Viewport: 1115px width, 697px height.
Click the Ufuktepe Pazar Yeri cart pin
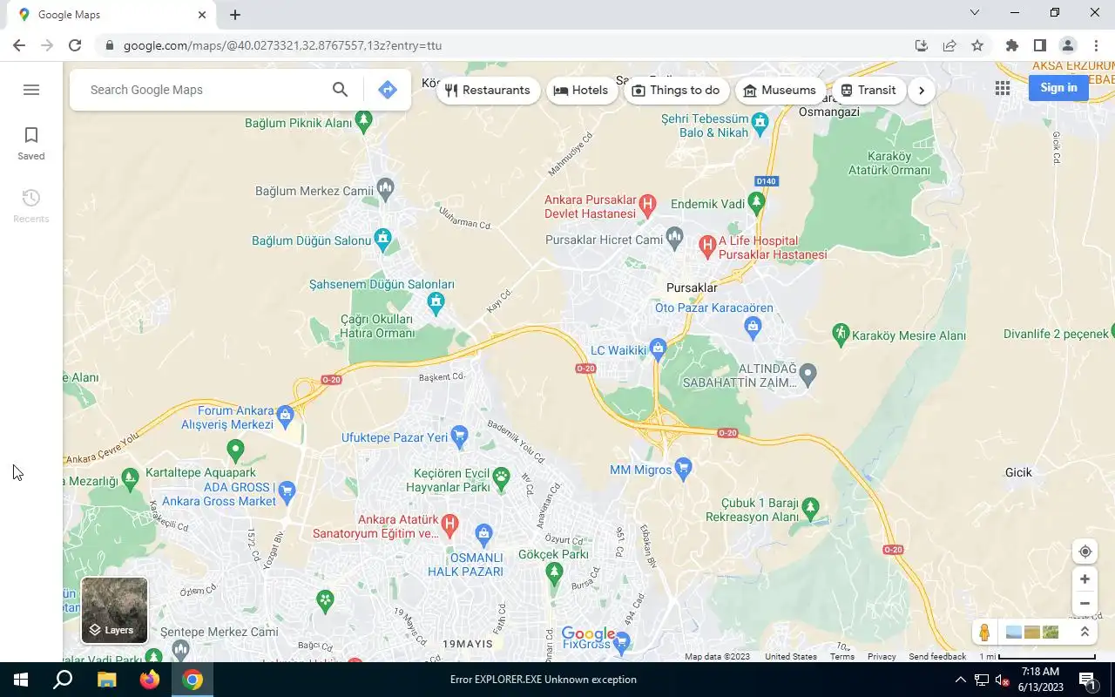[460, 436]
